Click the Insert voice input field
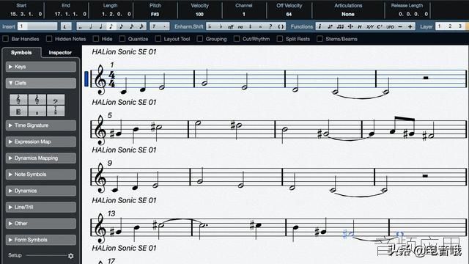 [37, 26]
